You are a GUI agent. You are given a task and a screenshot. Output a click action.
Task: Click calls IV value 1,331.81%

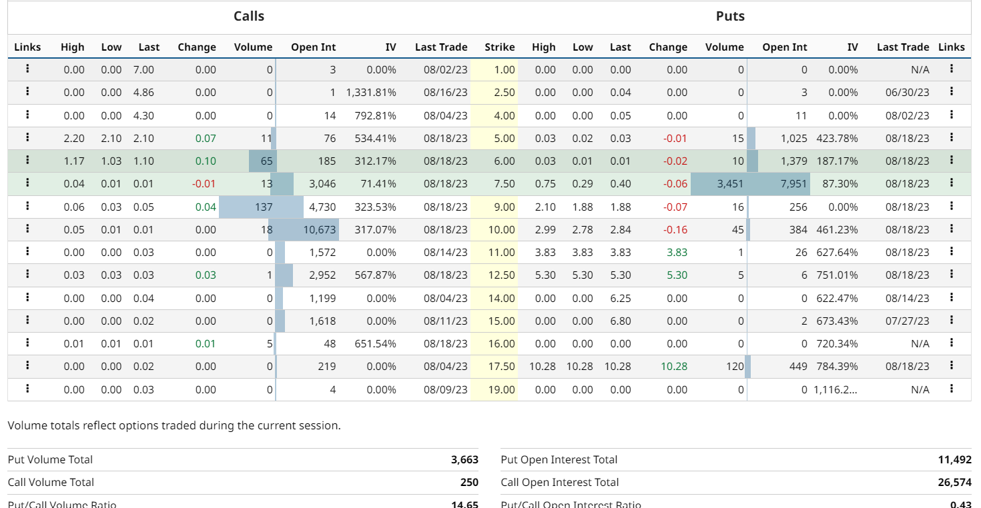[x=371, y=93]
